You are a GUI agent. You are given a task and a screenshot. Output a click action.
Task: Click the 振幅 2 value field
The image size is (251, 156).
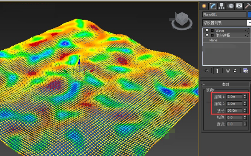click(x=235, y=104)
